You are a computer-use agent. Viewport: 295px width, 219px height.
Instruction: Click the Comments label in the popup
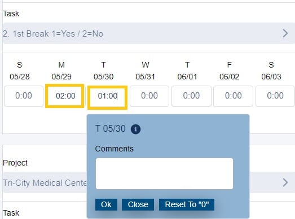[x=115, y=149]
